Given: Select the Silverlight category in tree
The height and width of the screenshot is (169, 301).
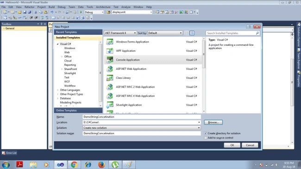Looking at the screenshot, I should pyautogui.click(x=70, y=73).
